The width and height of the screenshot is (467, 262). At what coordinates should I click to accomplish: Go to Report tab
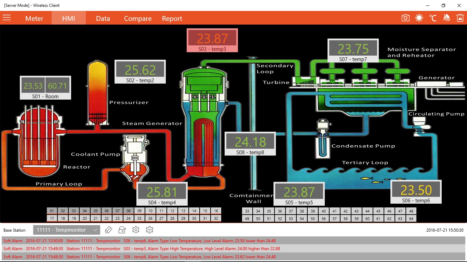coord(172,18)
